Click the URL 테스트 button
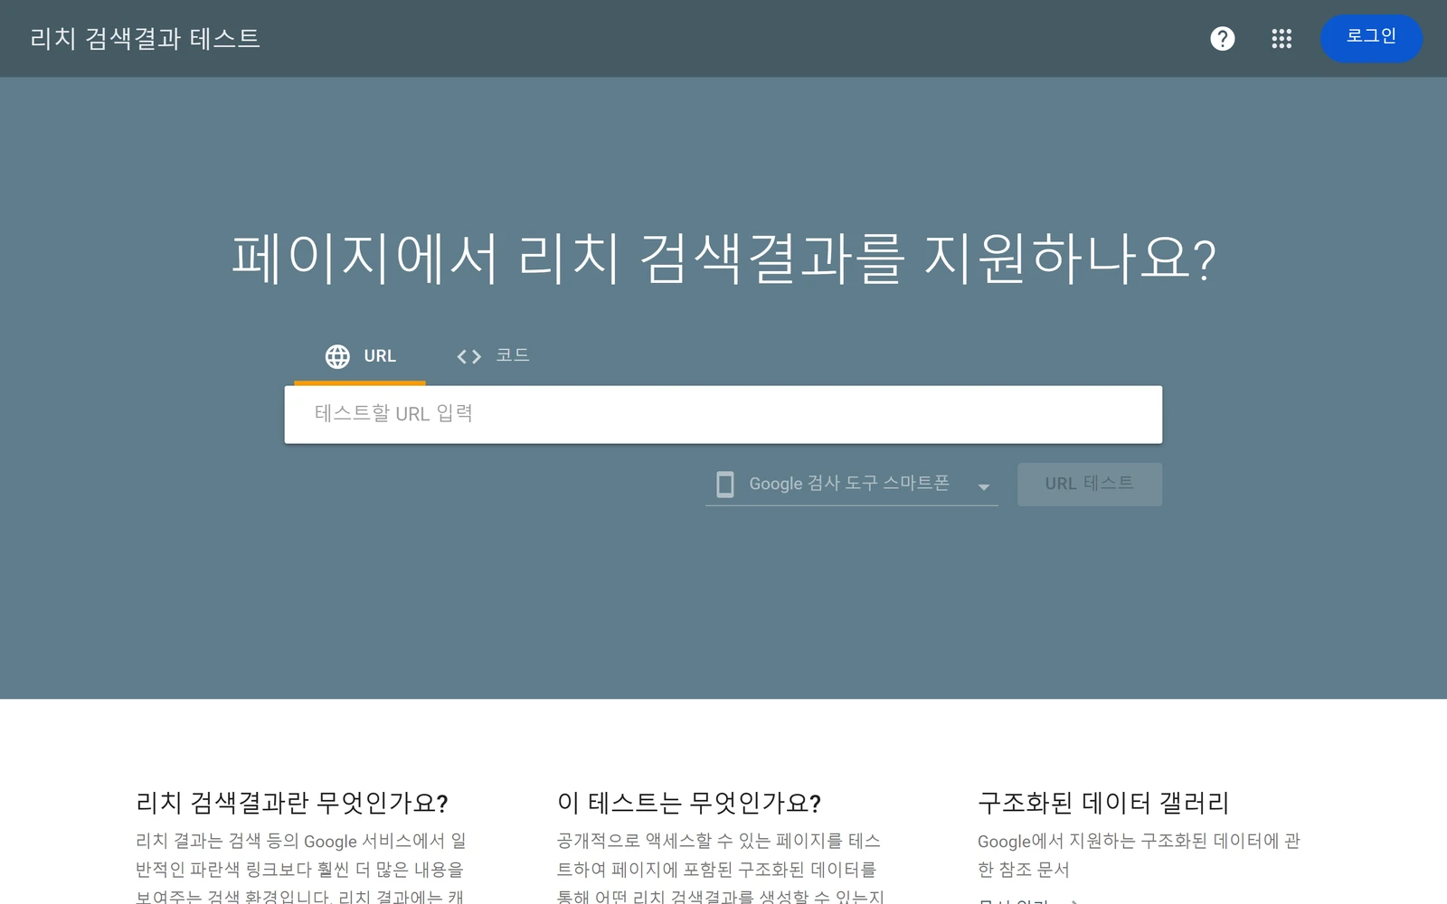This screenshot has height=904, width=1447. pos(1090,484)
